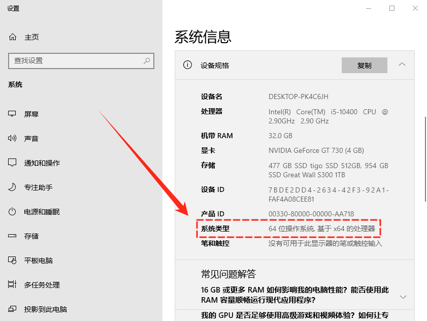Image resolution: width=427 pixels, height=321 pixels.
Task: Maximize the Settings window
Action: pyautogui.click(x=392, y=8)
